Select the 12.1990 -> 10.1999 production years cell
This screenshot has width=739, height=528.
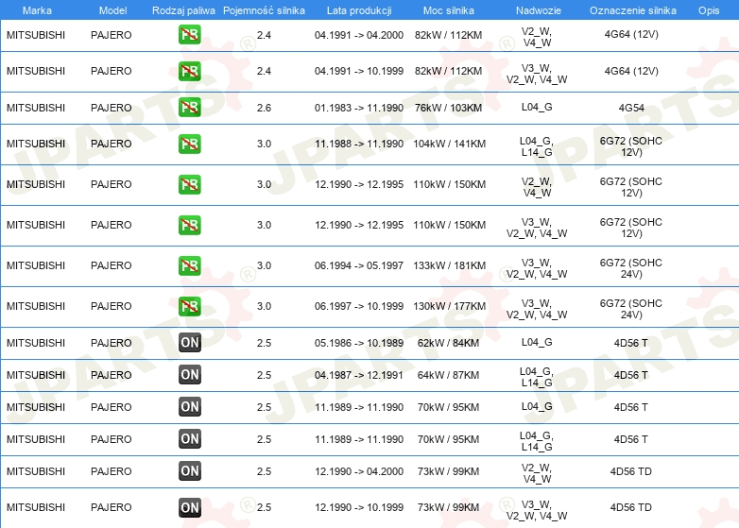click(359, 507)
